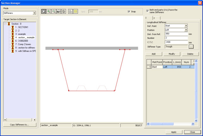
Task: Toggle the dimension display icon
Action: (70, 11)
